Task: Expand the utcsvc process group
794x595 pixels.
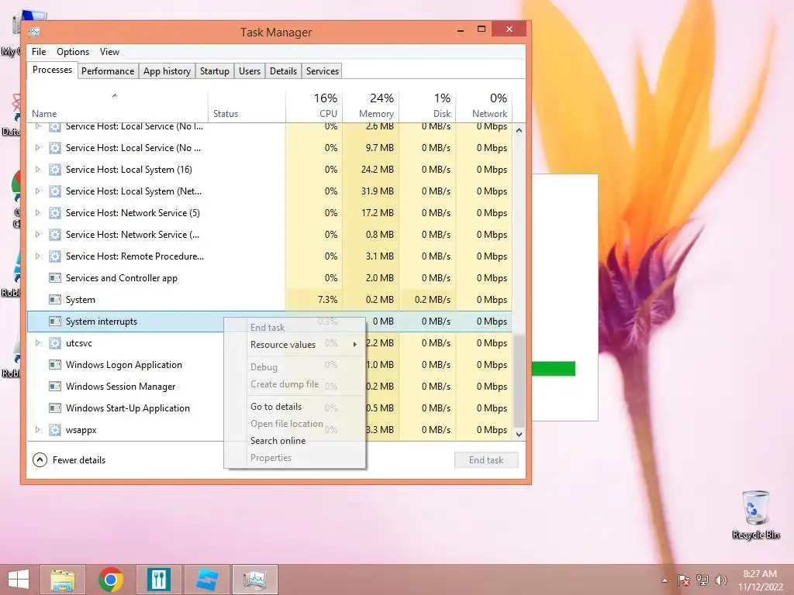Action: coord(37,343)
